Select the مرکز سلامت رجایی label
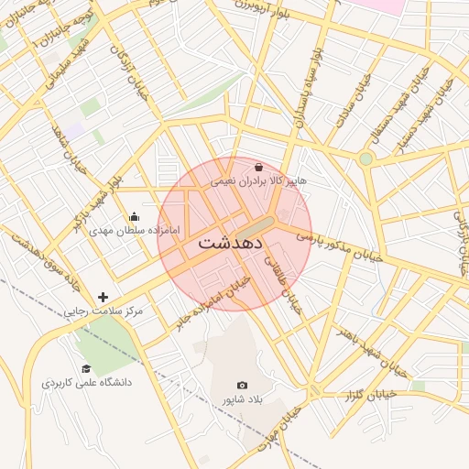The image size is (469, 469). 104,311
